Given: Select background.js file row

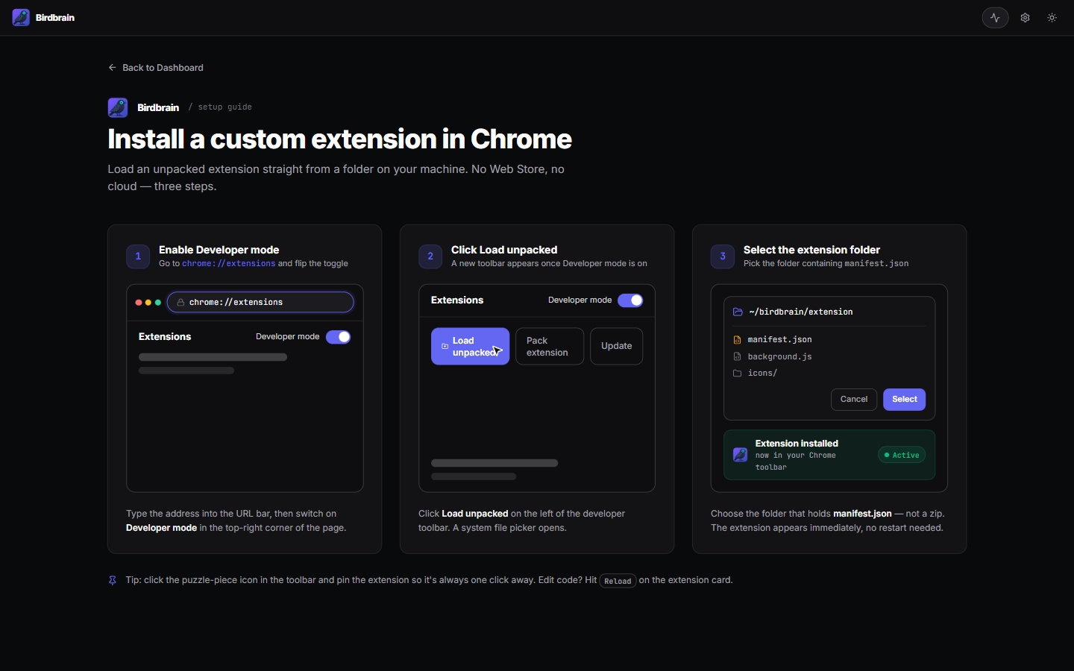Looking at the screenshot, I should [829, 356].
